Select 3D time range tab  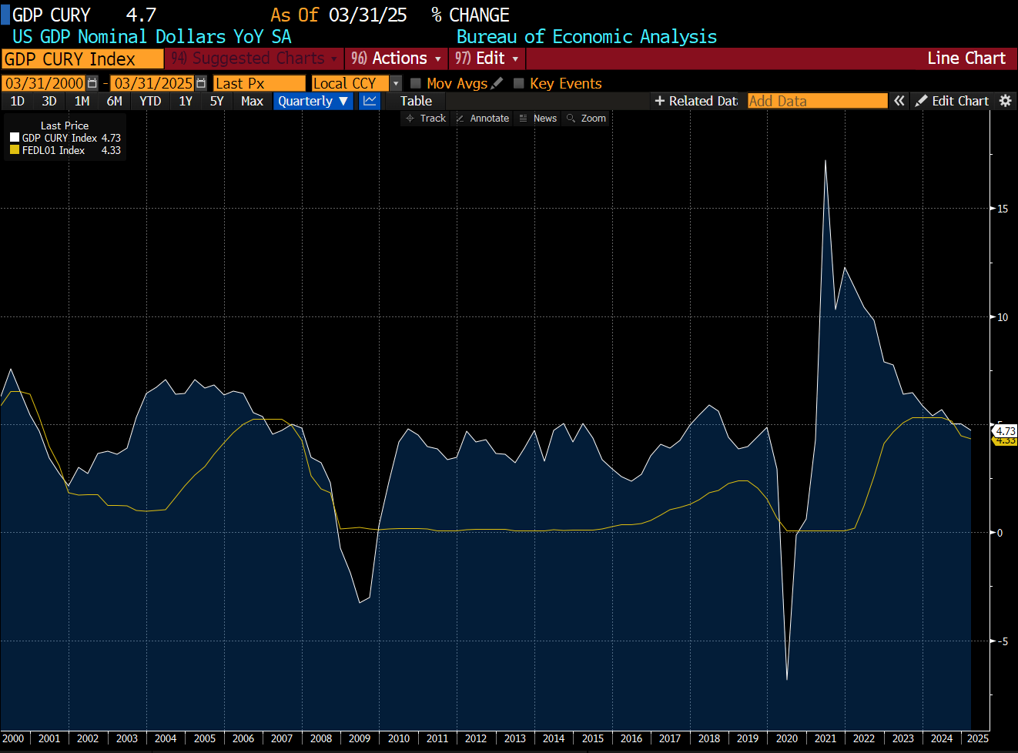[x=49, y=101]
